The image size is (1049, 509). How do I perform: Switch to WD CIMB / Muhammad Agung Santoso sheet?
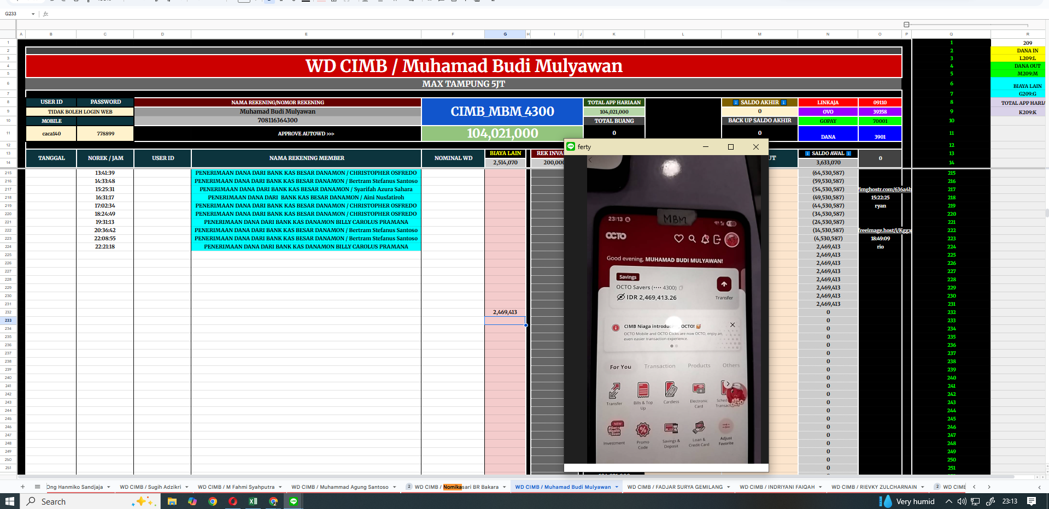(340, 487)
